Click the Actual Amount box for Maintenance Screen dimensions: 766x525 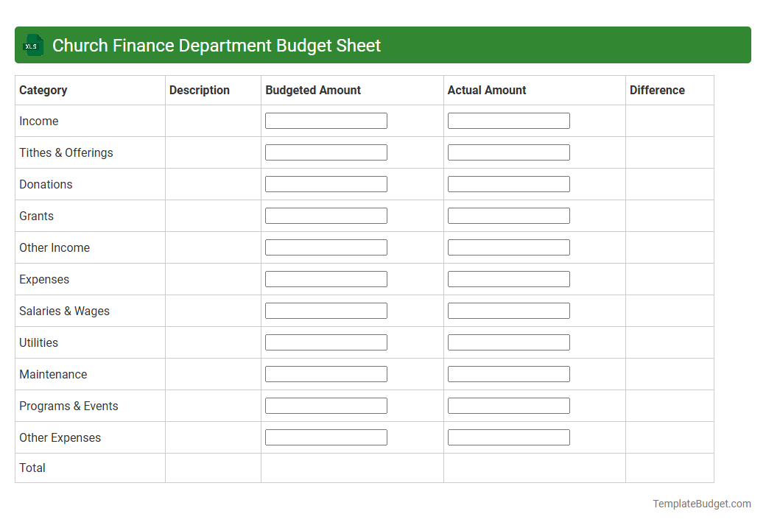508,373
